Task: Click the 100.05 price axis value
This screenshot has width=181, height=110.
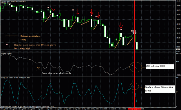Action: point(178,42)
